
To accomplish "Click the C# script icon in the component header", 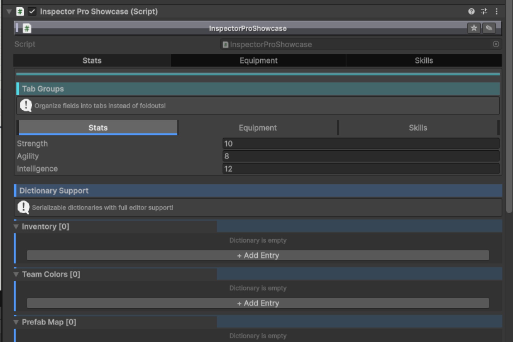I will pyautogui.click(x=20, y=11).
